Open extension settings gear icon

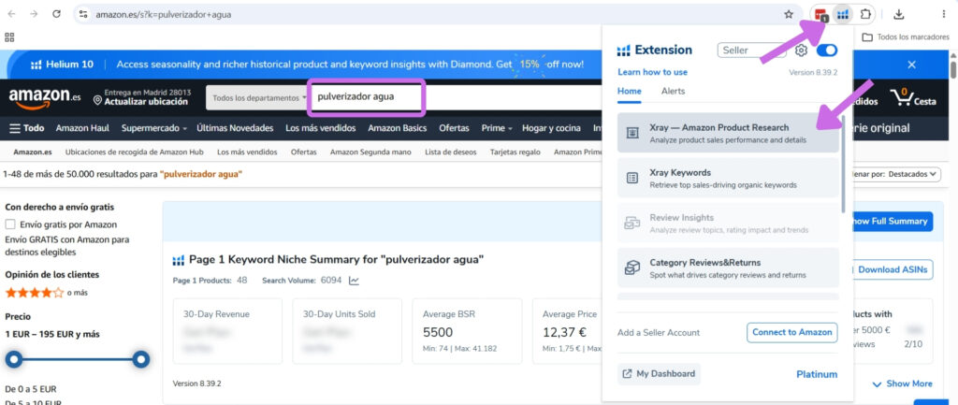pyautogui.click(x=802, y=51)
